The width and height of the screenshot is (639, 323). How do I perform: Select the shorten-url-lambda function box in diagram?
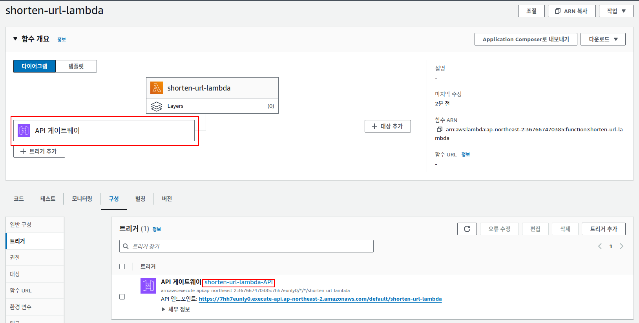(212, 88)
